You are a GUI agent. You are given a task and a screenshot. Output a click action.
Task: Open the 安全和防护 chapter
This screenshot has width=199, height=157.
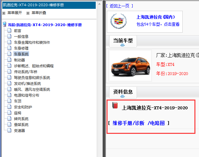23,107
